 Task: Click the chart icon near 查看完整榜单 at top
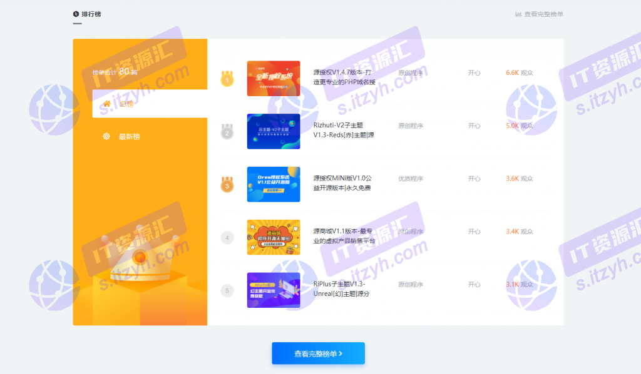point(518,14)
